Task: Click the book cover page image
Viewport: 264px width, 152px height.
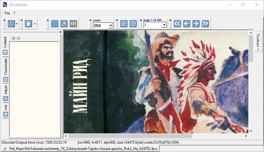Action: (156, 82)
